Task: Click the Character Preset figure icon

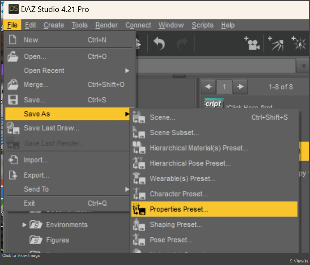Action: pos(138,194)
